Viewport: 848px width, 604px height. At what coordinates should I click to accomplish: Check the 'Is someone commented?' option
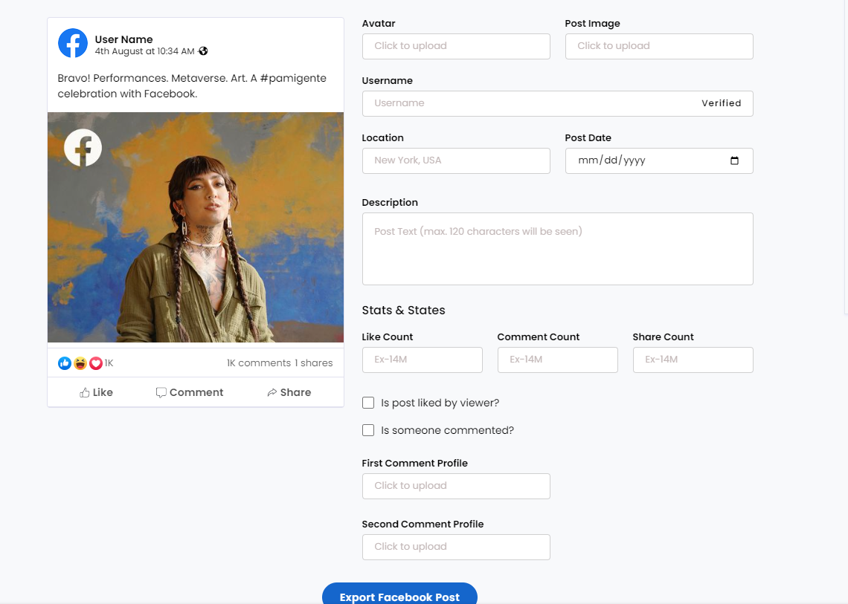point(368,429)
